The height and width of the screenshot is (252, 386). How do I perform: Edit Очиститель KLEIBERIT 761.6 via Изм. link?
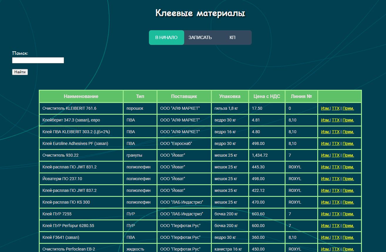point(325,108)
